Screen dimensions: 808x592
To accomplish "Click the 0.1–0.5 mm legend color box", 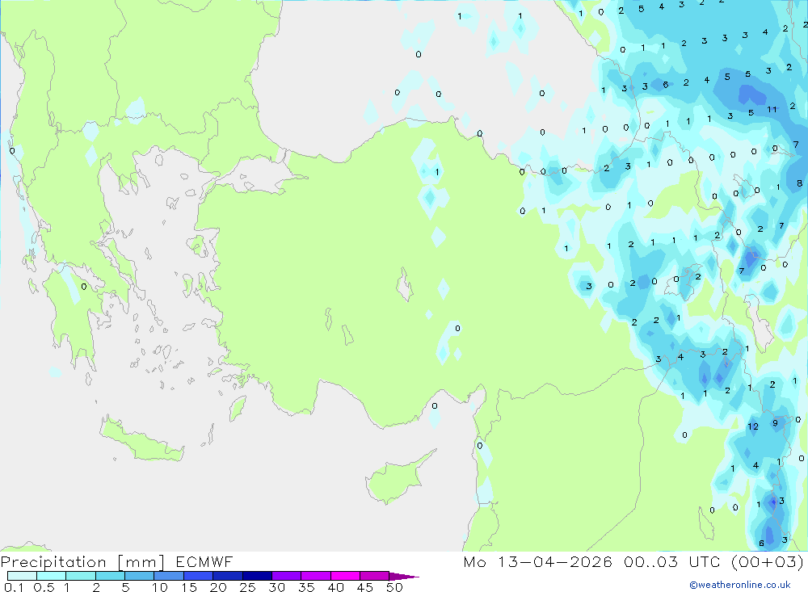I will tap(22, 576).
